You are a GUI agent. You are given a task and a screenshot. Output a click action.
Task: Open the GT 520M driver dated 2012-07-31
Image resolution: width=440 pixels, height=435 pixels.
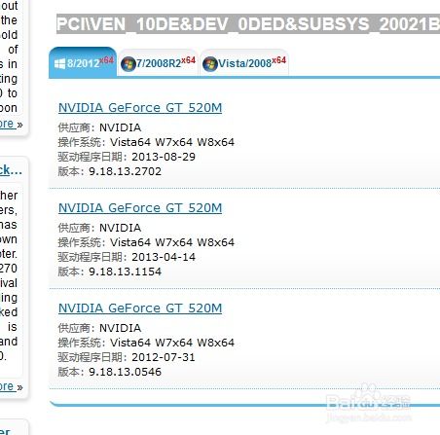pos(140,308)
